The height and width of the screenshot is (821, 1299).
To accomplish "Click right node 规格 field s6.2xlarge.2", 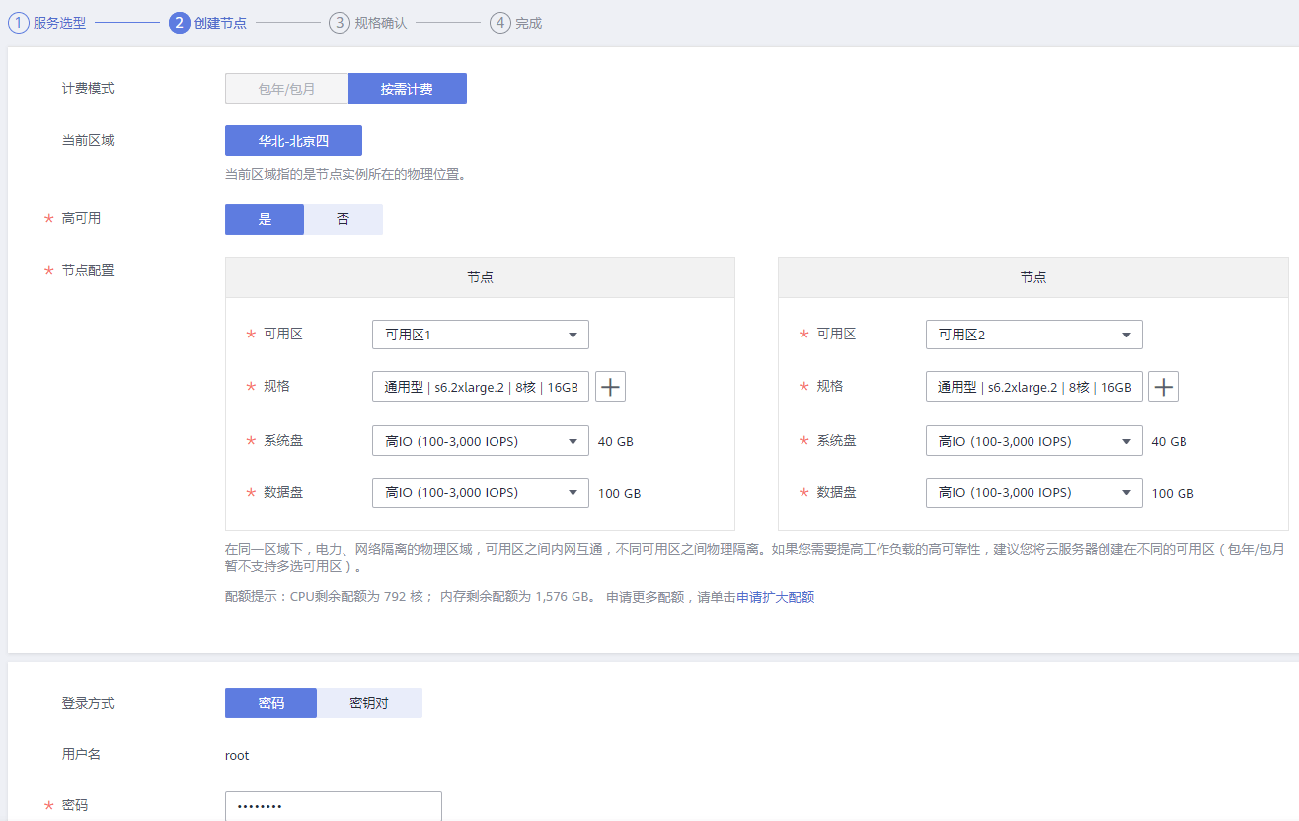I will coord(1034,387).
